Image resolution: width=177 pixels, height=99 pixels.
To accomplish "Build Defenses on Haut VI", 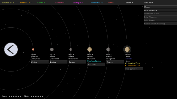I will [134, 69].
